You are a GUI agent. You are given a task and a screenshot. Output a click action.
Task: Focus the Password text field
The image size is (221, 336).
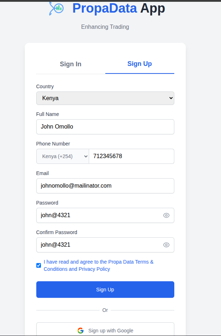99,215
